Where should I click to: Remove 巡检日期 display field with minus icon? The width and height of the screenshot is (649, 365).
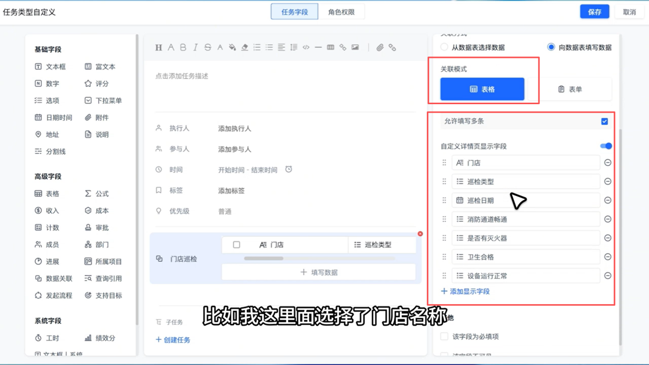pos(608,200)
